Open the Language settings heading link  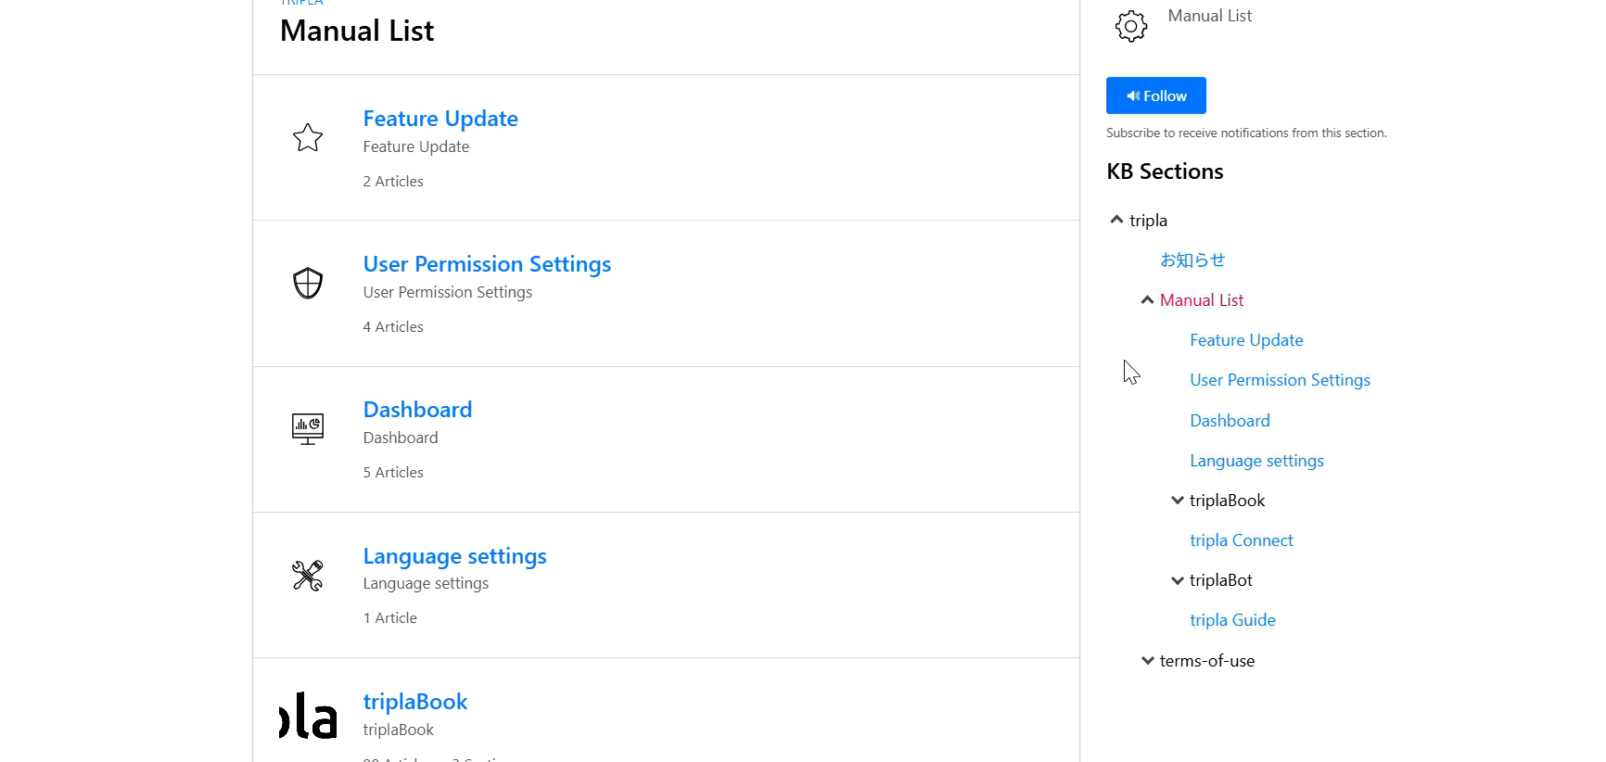coord(454,556)
